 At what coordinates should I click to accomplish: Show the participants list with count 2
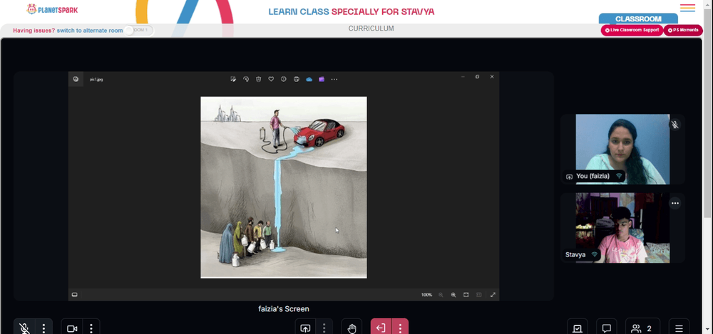click(642, 328)
